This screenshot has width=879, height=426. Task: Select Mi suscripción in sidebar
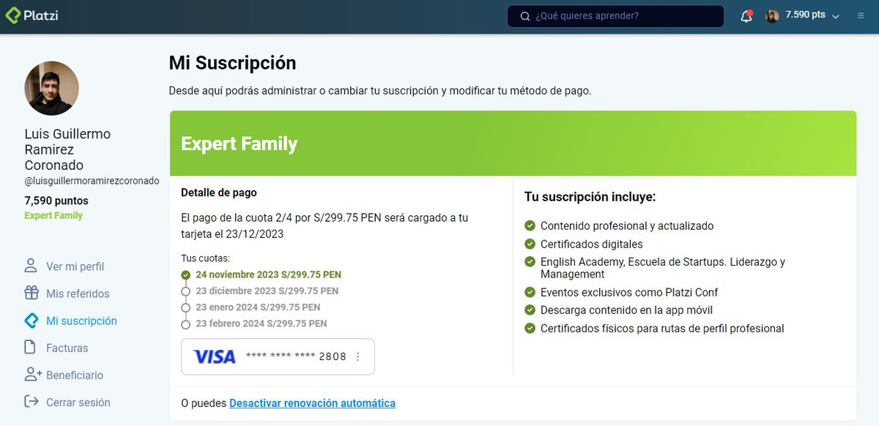[x=81, y=321]
